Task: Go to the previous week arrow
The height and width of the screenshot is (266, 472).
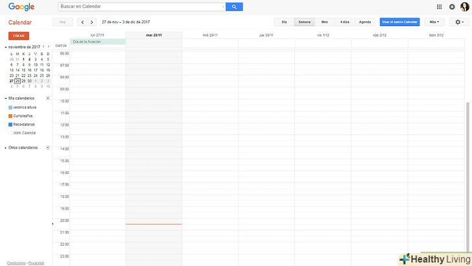Action: [82, 22]
